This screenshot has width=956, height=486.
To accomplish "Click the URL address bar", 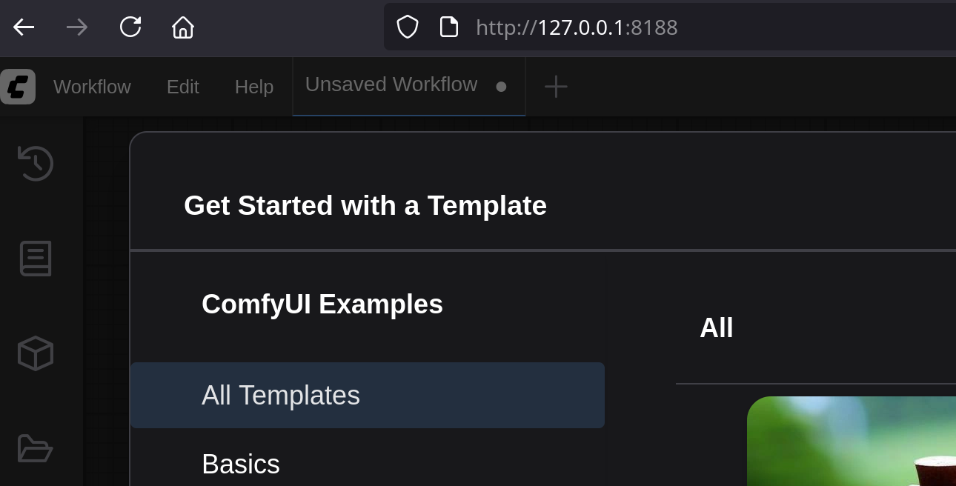I will pyautogui.click(x=667, y=27).
